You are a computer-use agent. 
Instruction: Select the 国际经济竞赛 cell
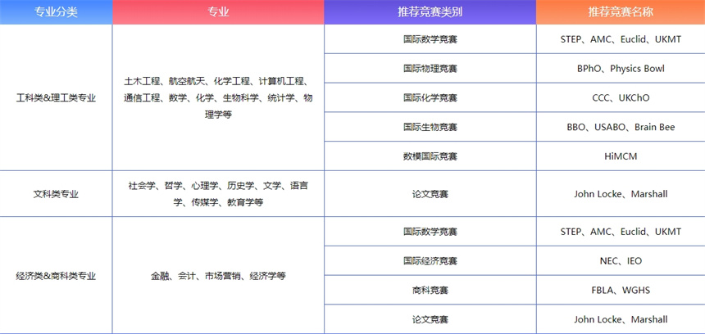coord(430,261)
